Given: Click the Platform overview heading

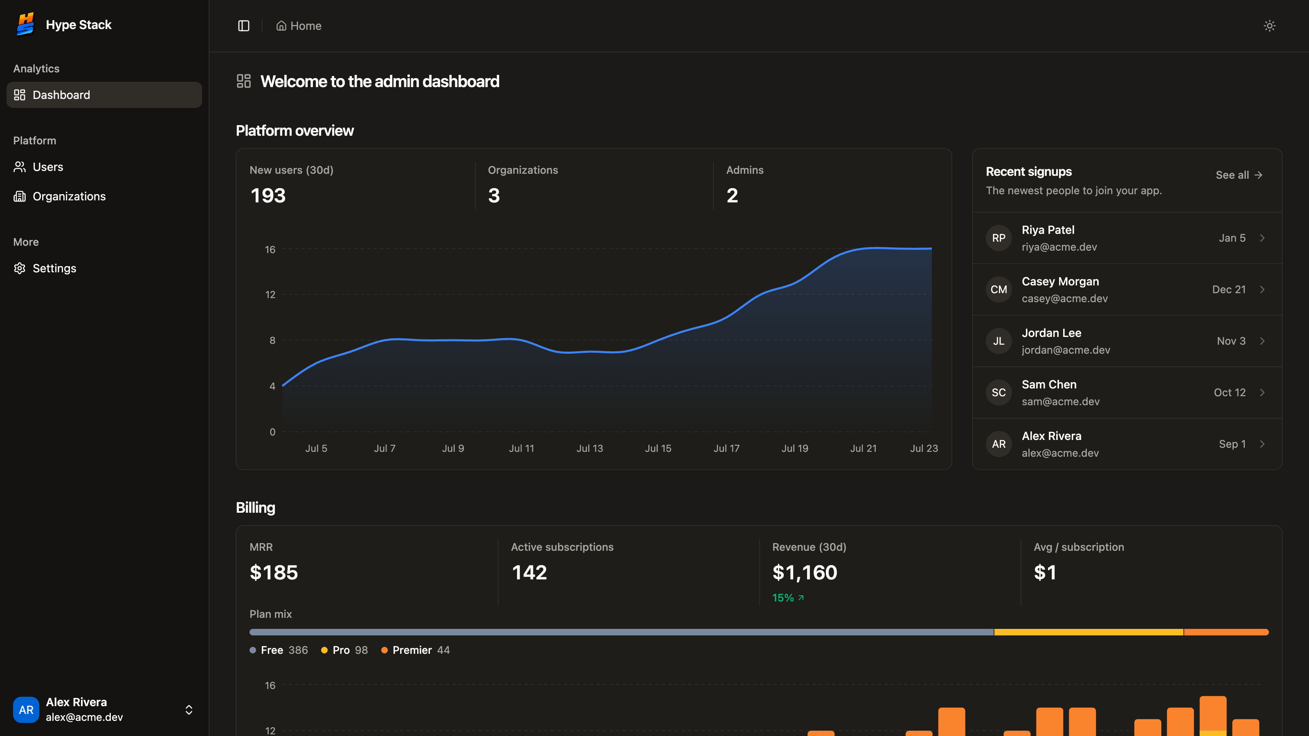Looking at the screenshot, I should 295,131.
